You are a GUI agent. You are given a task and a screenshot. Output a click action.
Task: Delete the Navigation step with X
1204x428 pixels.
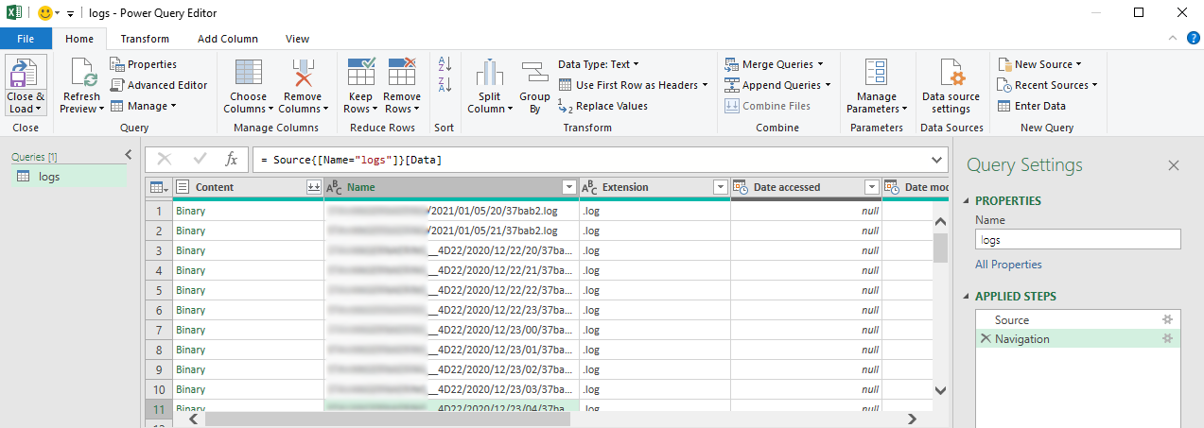[x=986, y=338]
